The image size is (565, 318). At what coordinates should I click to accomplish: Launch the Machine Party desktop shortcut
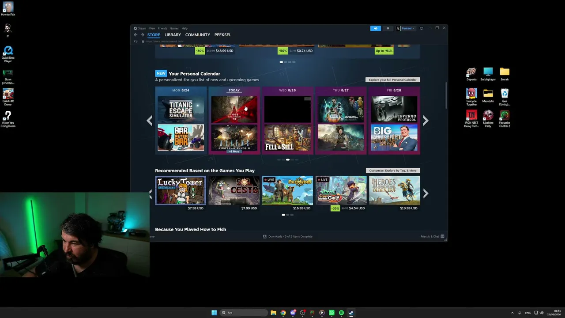[x=488, y=119]
